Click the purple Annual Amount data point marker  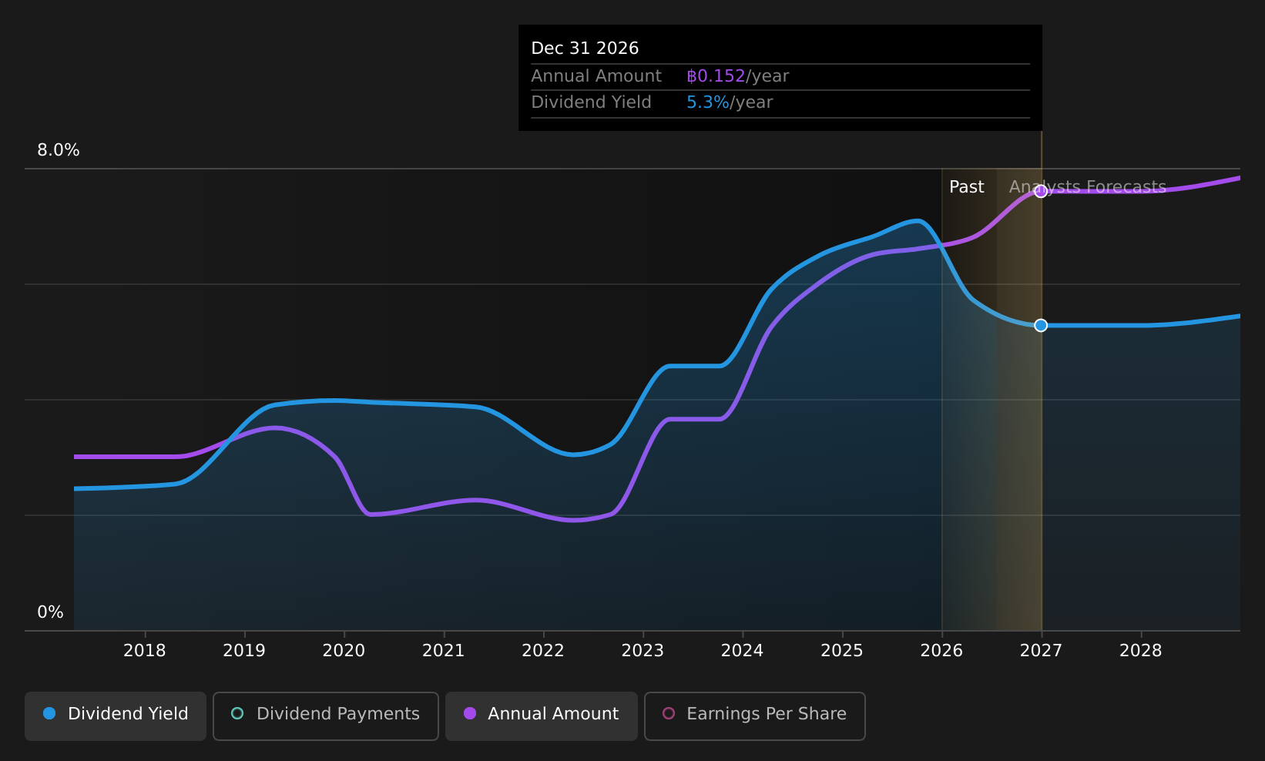click(x=1041, y=191)
